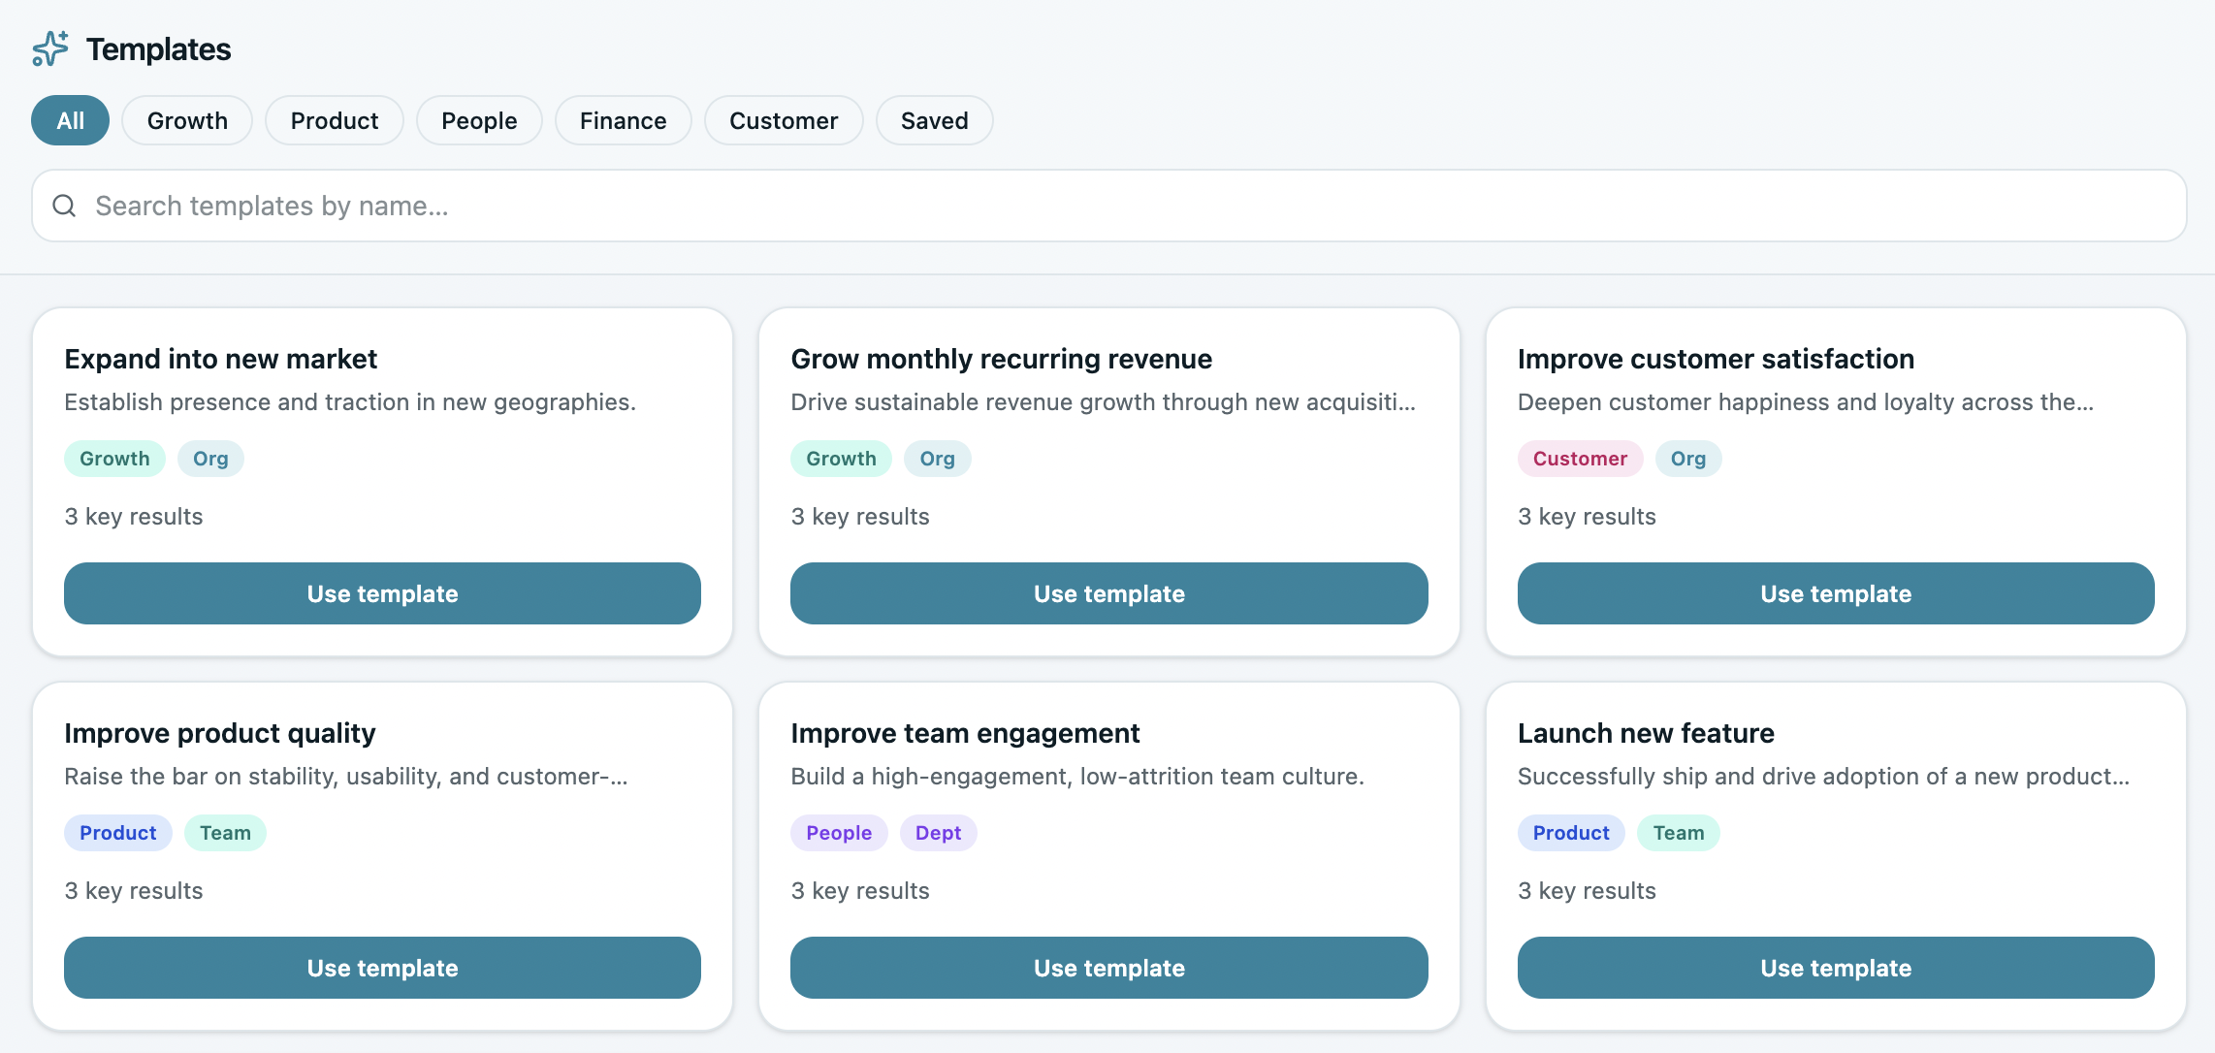Use the Improve product quality template
The image size is (2215, 1053).
[x=382, y=968]
